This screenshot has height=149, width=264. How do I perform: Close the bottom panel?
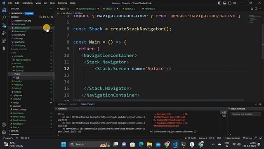260,104
